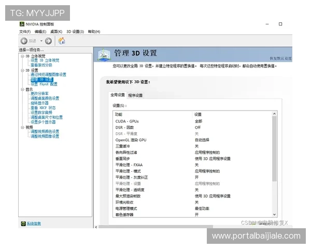Click the settings list vertical scrollbar thumb
The height and width of the screenshot is (249, 311).
pyautogui.click(x=274, y=149)
